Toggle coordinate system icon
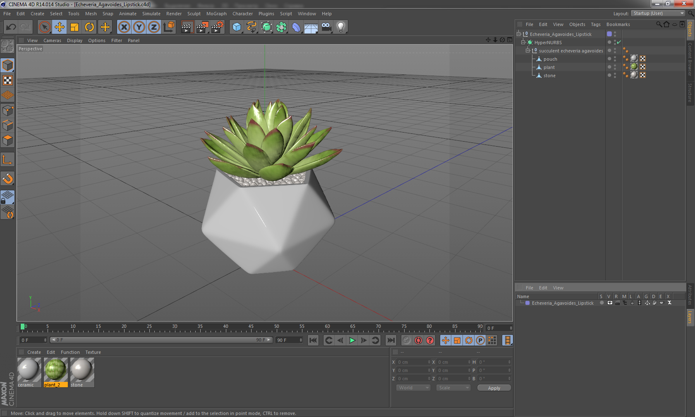695x417 pixels. coord(169,27)
